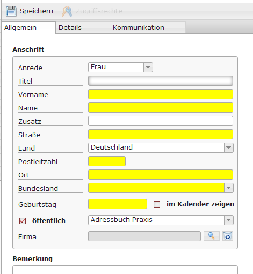Enable im Kalender zeigen checkbox
This screenshot has width=253, height=274.
tap(157, 204)
